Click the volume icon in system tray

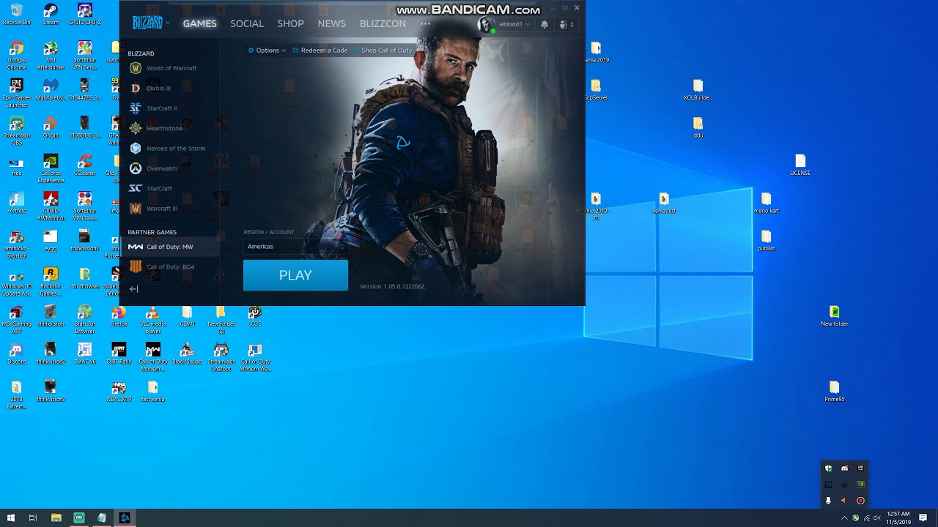click(x=877, y=518)
